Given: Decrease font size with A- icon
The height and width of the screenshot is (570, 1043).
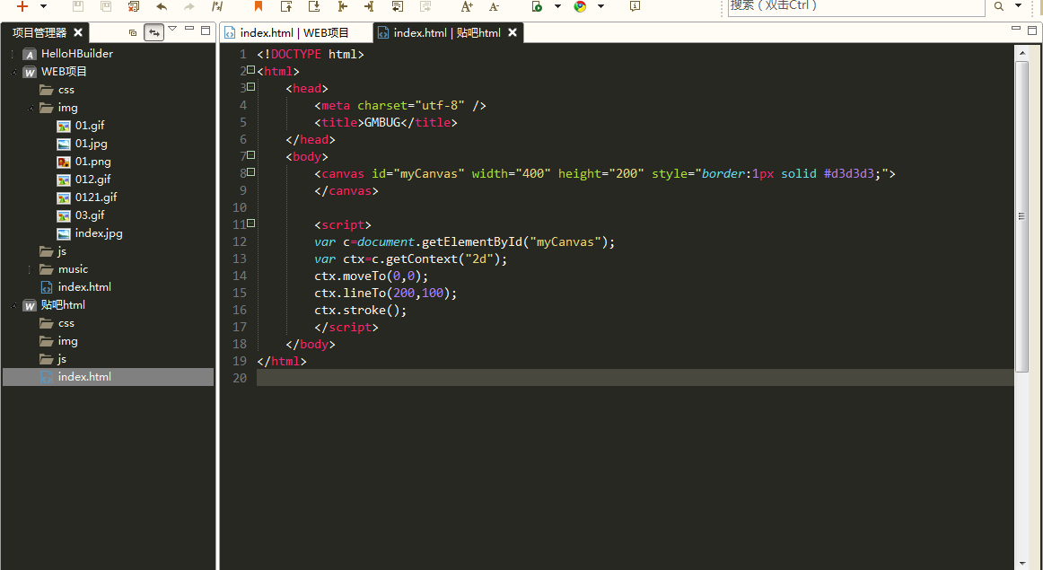Looking at the screenshot, I should (495, 6).
